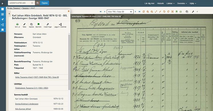The width and height of the screenshot is (213, 111).
Task: Open link Födelsebok: Tranemo C:11 (1861-1882)
Action: [x=32, y=88]
